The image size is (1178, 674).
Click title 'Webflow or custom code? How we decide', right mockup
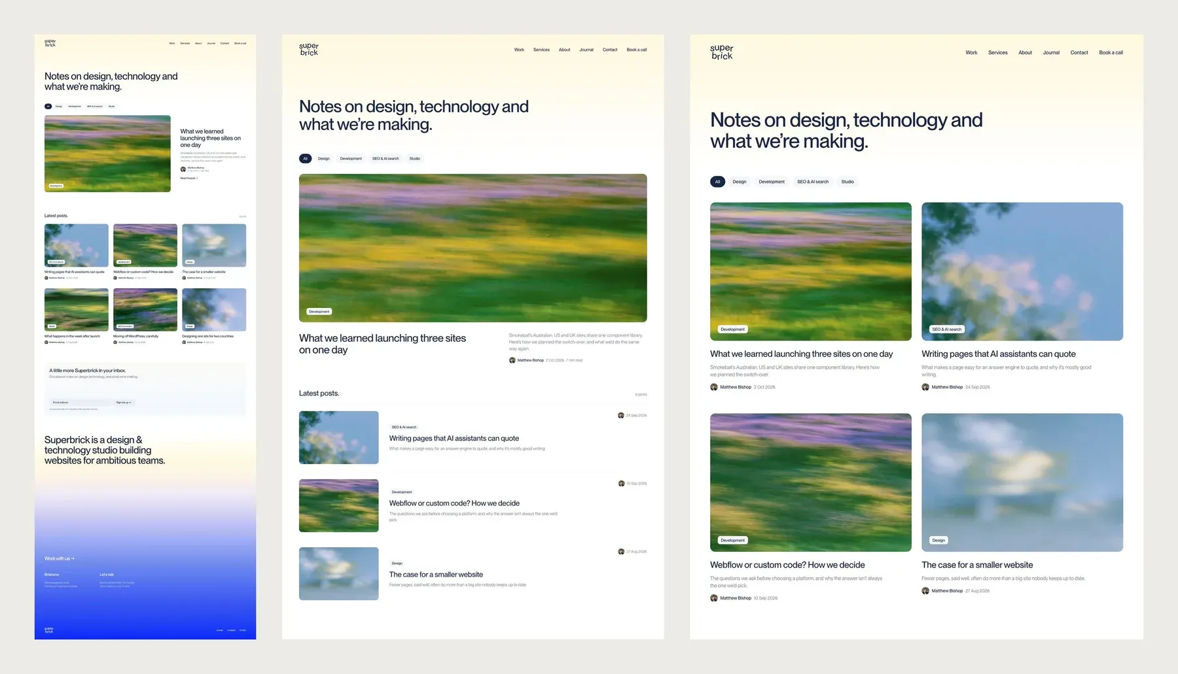tap(787, 565)
